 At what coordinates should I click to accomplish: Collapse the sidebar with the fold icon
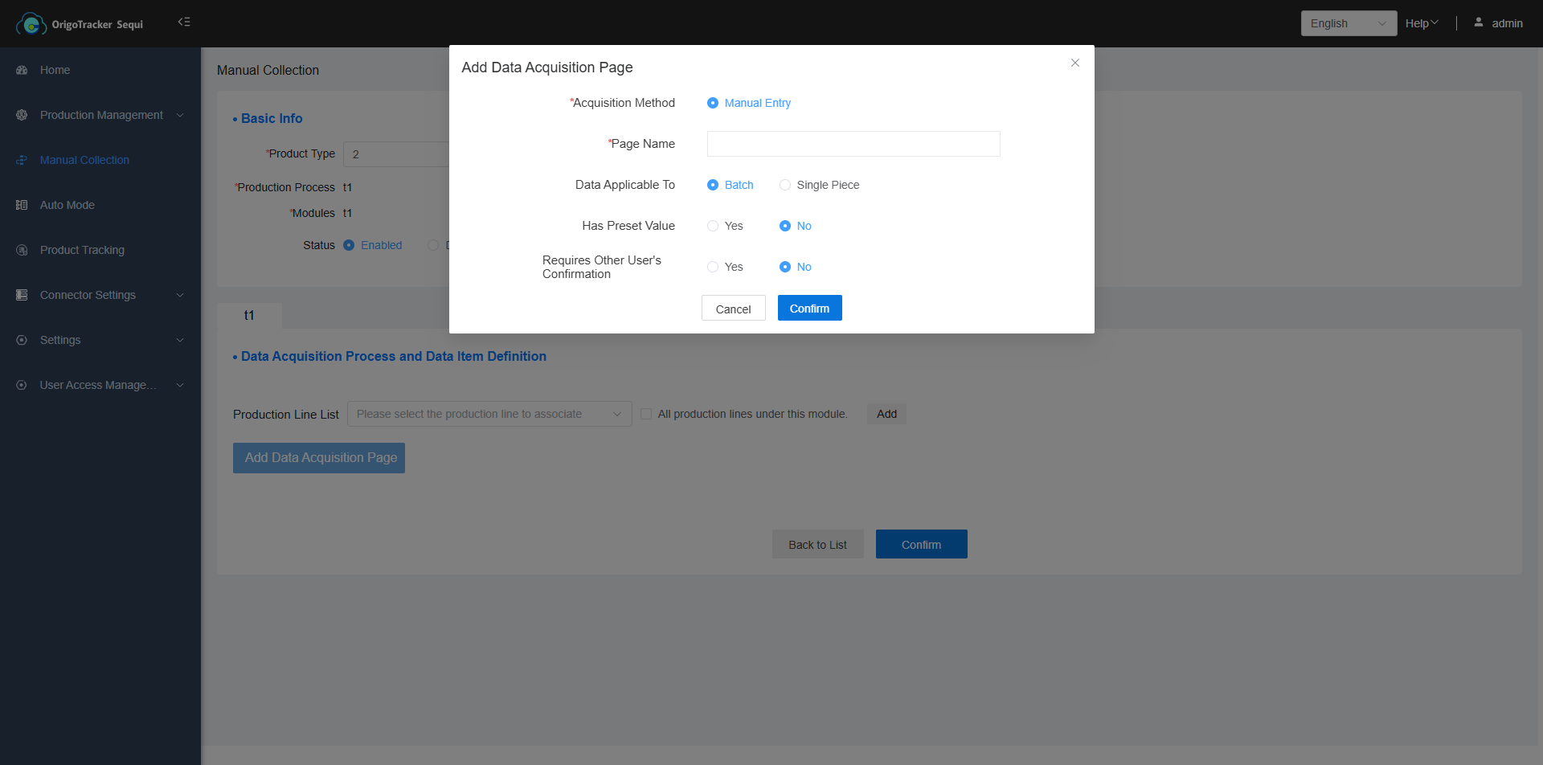tap(184, 22)
